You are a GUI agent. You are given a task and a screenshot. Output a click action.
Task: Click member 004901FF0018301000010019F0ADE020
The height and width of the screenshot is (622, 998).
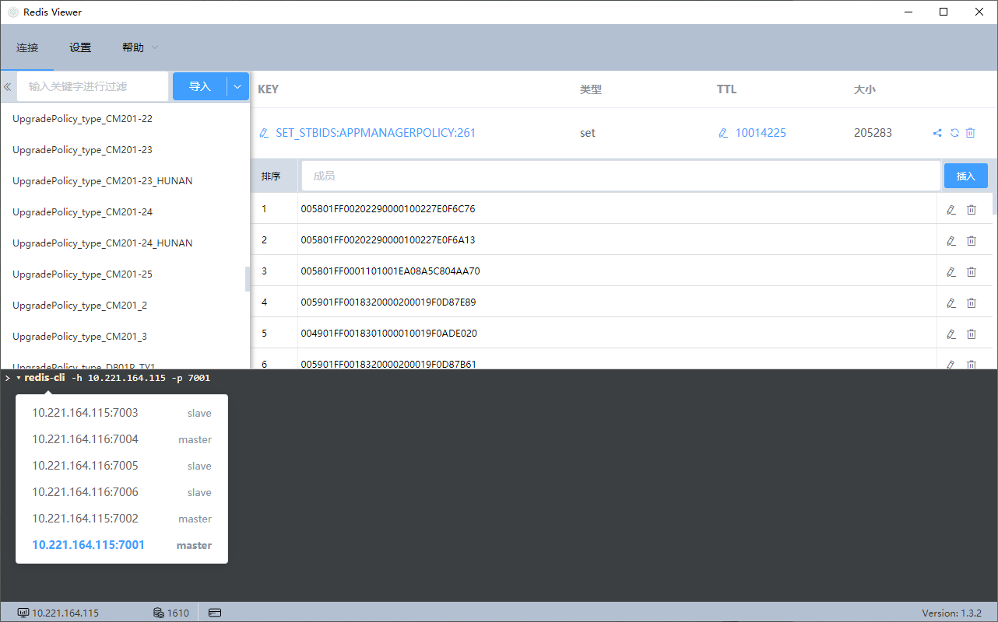point(389,334)
